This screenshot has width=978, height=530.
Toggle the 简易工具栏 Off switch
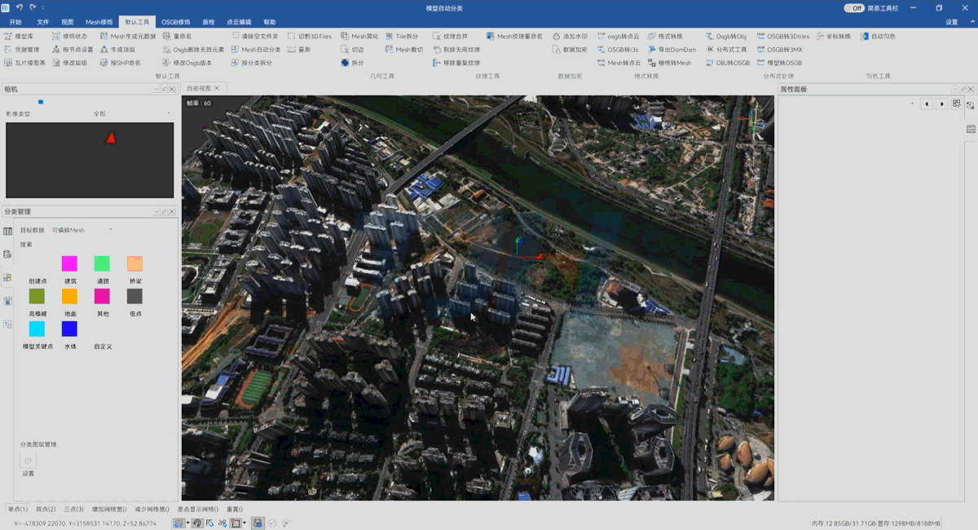(x=853, y=8)
